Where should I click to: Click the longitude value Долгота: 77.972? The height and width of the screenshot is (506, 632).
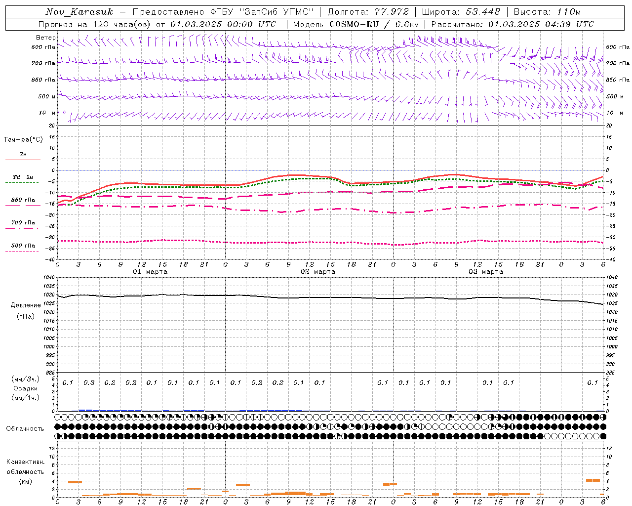[x=368, y=12]
